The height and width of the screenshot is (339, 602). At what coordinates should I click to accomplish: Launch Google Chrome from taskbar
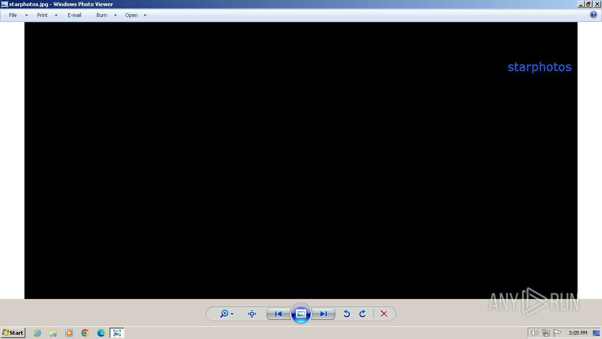tap(85, 333)
